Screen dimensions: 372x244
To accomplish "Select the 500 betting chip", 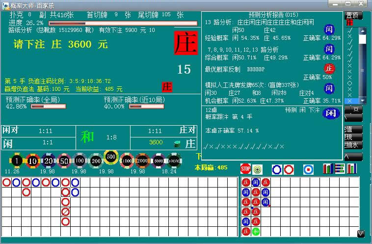I will [x=111, y=157].
